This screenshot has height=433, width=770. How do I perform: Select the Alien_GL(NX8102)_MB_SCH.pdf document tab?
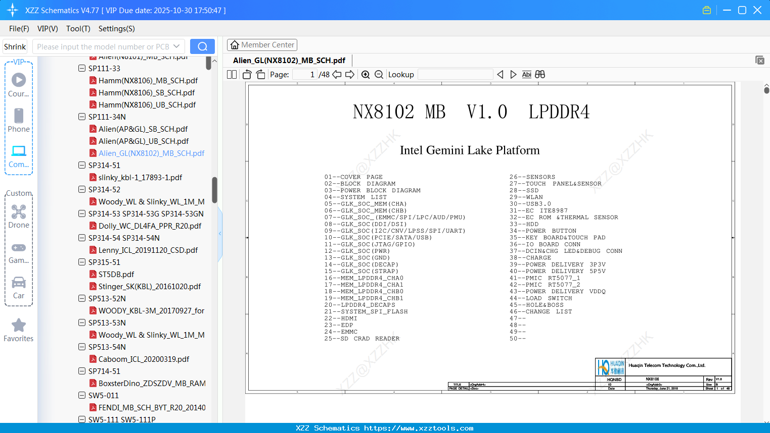(x=289, y=61)
